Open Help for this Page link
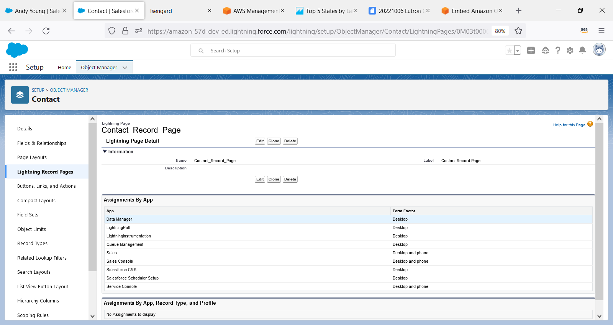The height and width of the screenshot is (325, 613). 569,125
